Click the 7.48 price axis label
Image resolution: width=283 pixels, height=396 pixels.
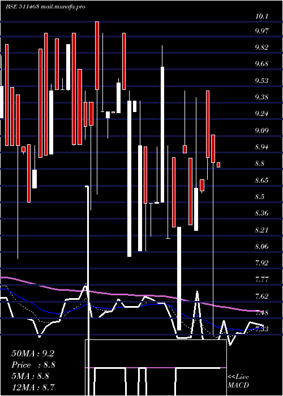[x=262, y=313]
